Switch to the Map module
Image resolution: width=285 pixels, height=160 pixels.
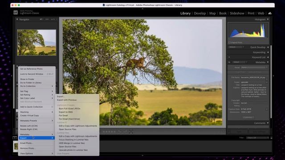pyautogui.click(x=212, y=13)
